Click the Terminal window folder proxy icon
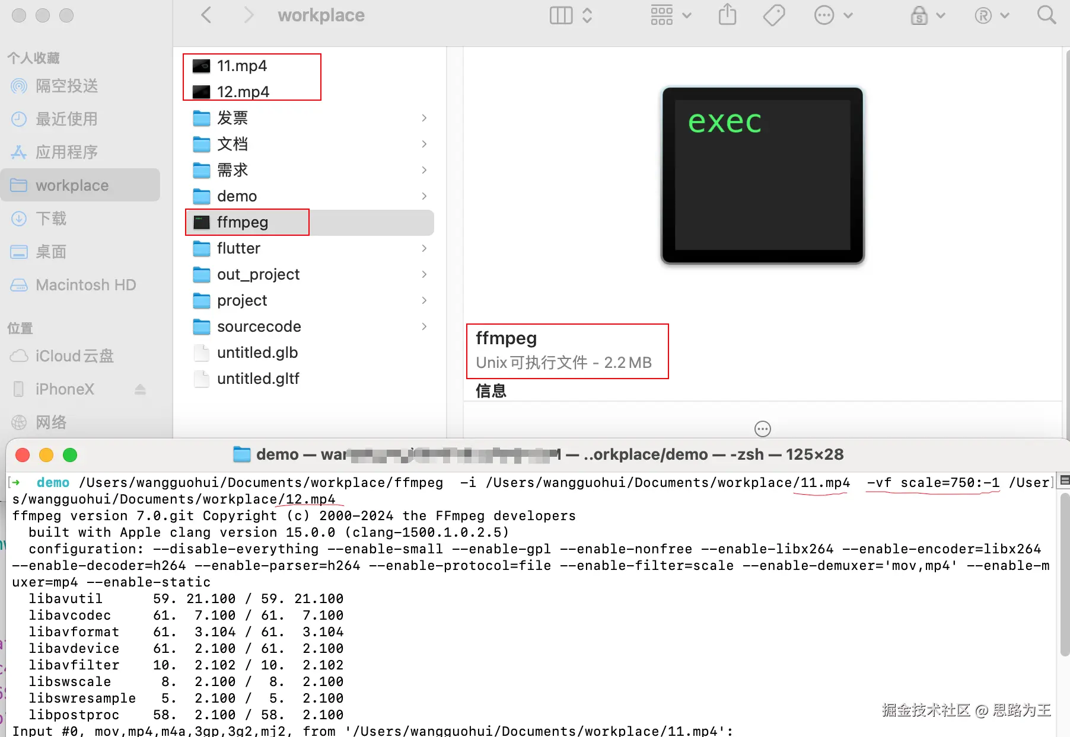Viewport: 1070px width, 737px height. pyautogui.click(x=241, y=454)
